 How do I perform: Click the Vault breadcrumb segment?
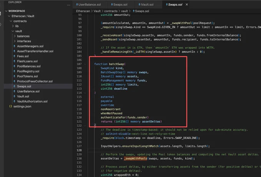(x=97, y=11)
